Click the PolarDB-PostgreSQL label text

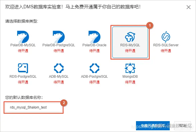click(x=59, y=45)
